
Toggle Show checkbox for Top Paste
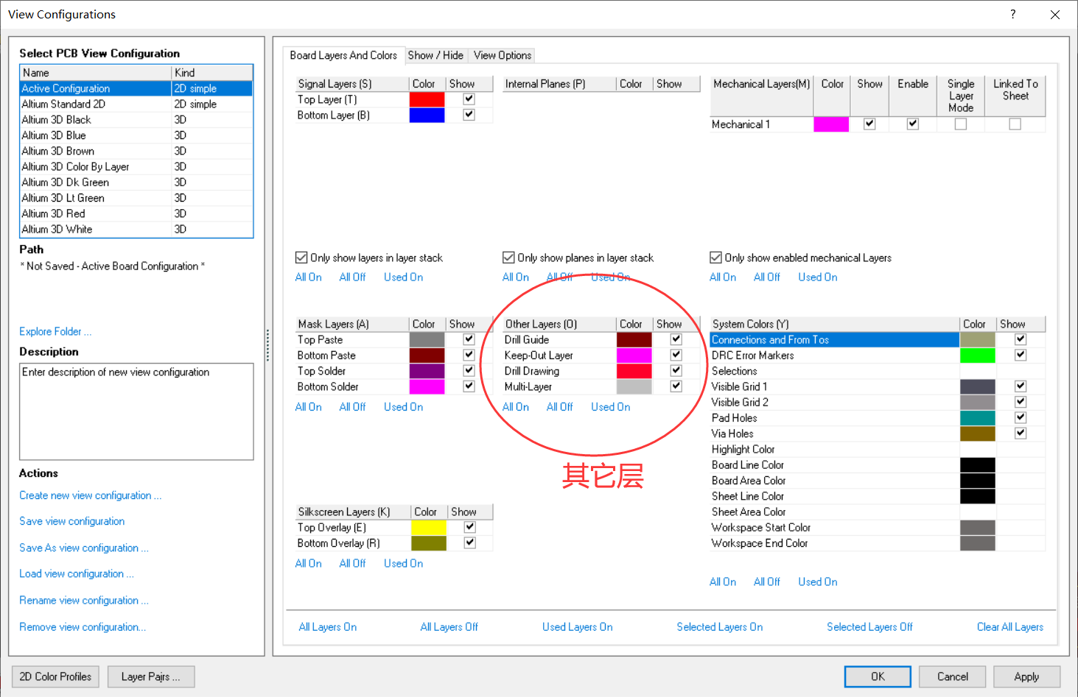[469, 339]
